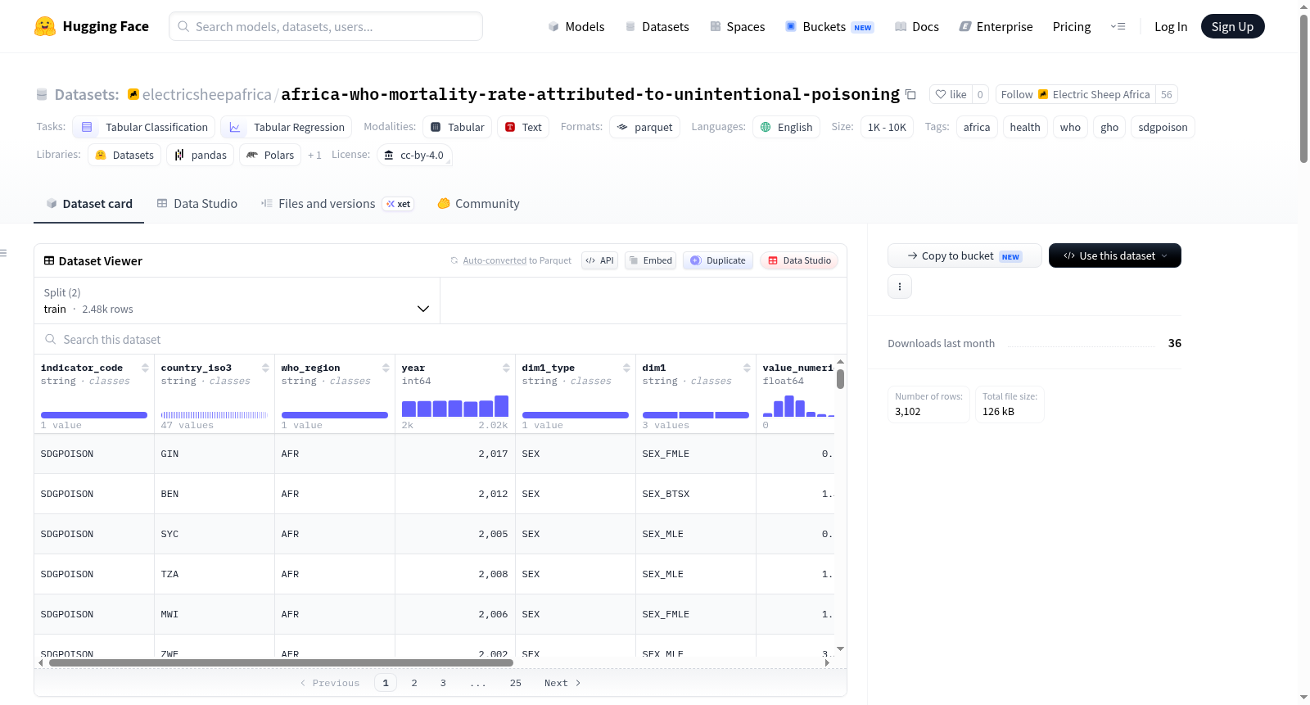Expand the +1 more libraries indicator
The image size is (1310, 705).
click(x=314, y=155)
